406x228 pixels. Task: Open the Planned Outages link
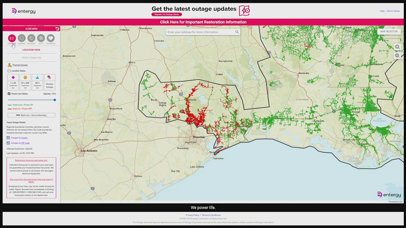[x=20, y=65]
